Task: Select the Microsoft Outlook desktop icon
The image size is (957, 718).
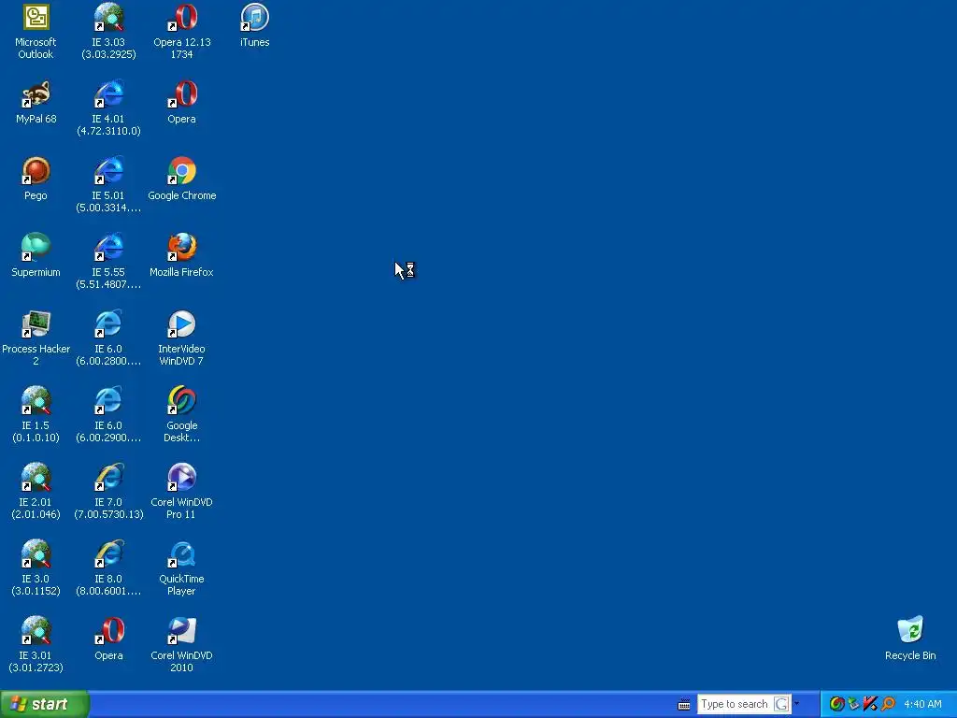Action: click(36, 17)
